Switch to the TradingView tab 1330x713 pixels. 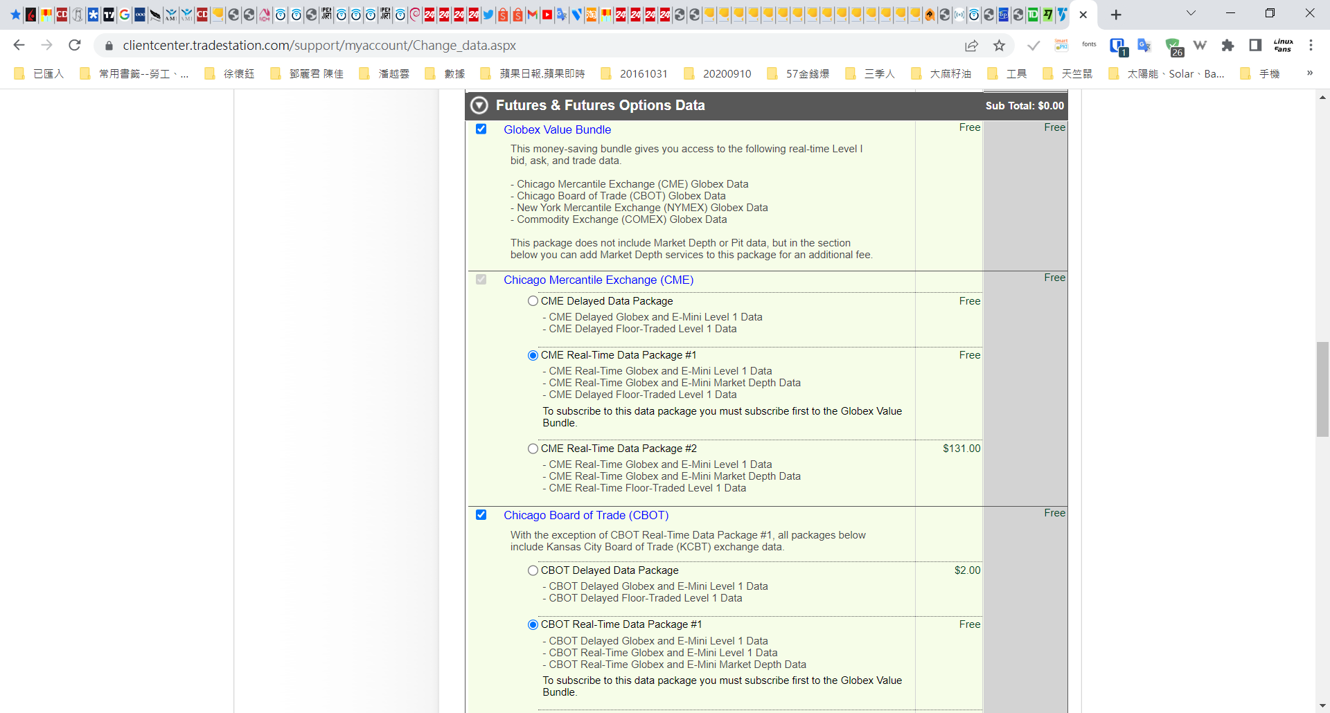[x=109, y=15]
